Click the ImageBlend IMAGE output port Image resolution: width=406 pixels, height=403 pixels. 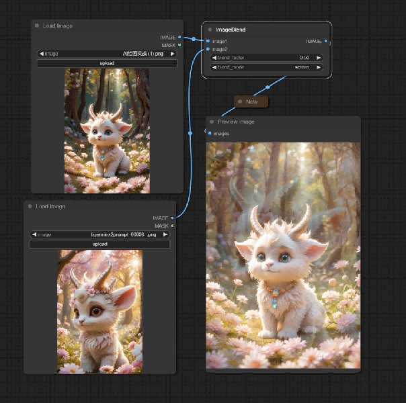(x=326, y=41)
